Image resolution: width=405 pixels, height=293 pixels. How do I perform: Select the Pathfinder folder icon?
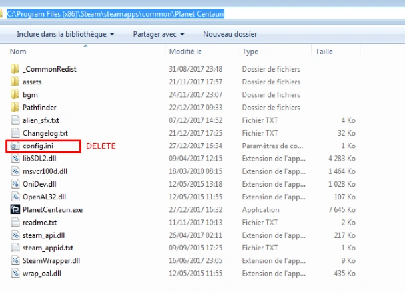pyautogui.click(x=15, y=107)
